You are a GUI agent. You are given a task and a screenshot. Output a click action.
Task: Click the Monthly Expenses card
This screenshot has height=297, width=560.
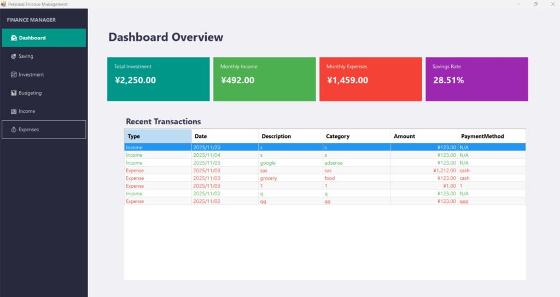coord(370,79)
